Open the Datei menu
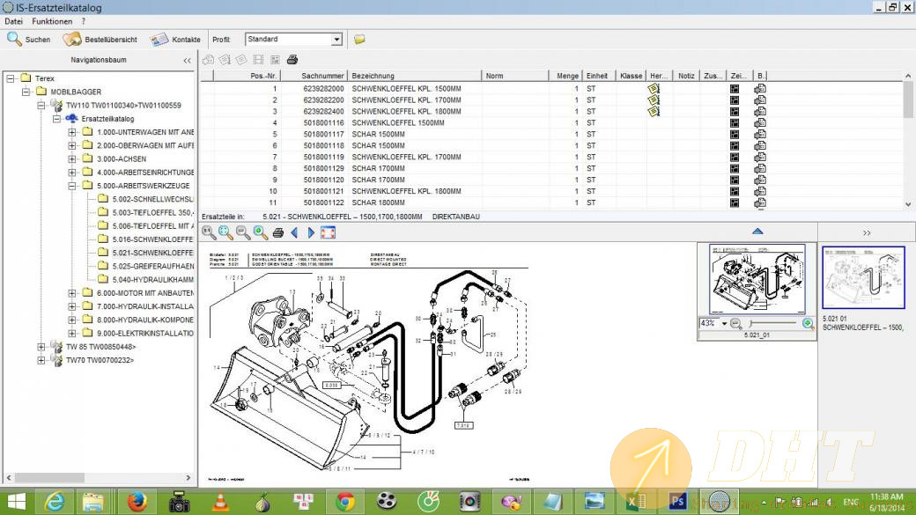 pyautogui.click(x=13, y=22)
